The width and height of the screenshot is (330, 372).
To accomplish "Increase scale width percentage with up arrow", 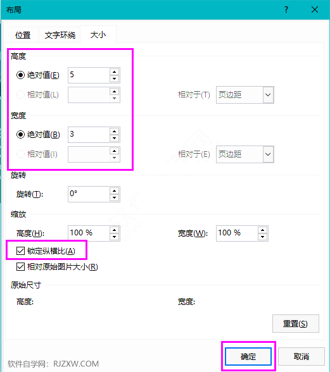I will tap(262, 230).
